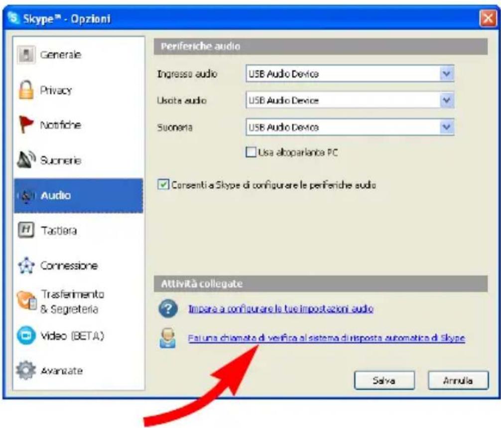Click the Avanzate gear icon
This screenshot has height=428, width=501.
pos(26,371)
